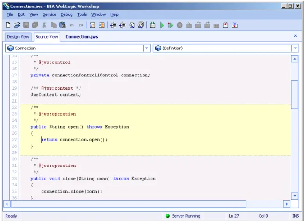Click the Step Over debug icon
The image size is (304, 221).
pos(198,25)
